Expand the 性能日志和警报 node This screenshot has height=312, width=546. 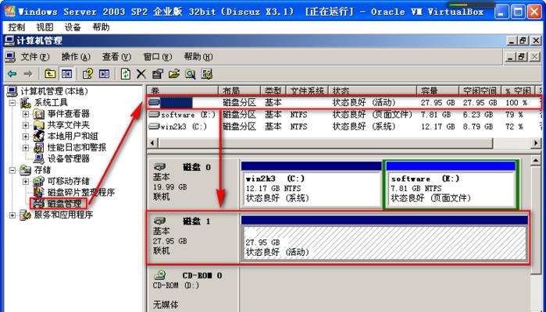point(26,147)
